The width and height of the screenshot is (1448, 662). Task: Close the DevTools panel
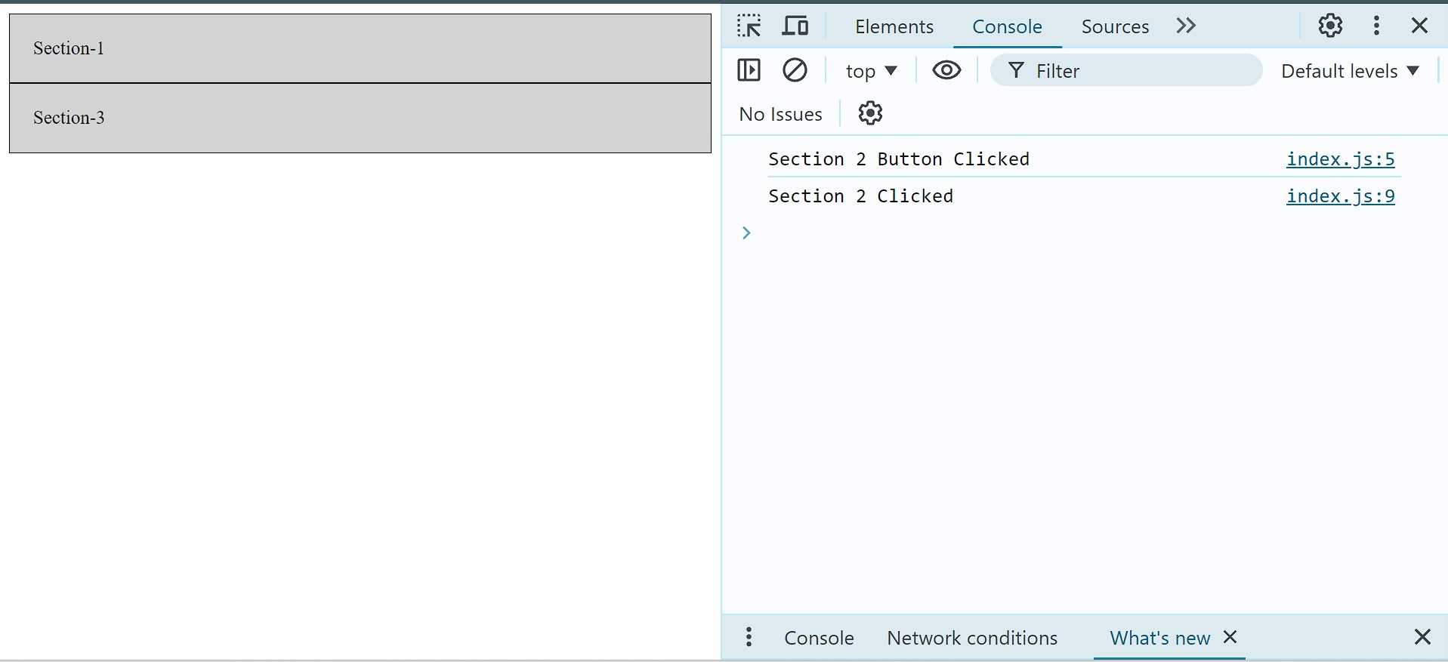pos(1419,26)
